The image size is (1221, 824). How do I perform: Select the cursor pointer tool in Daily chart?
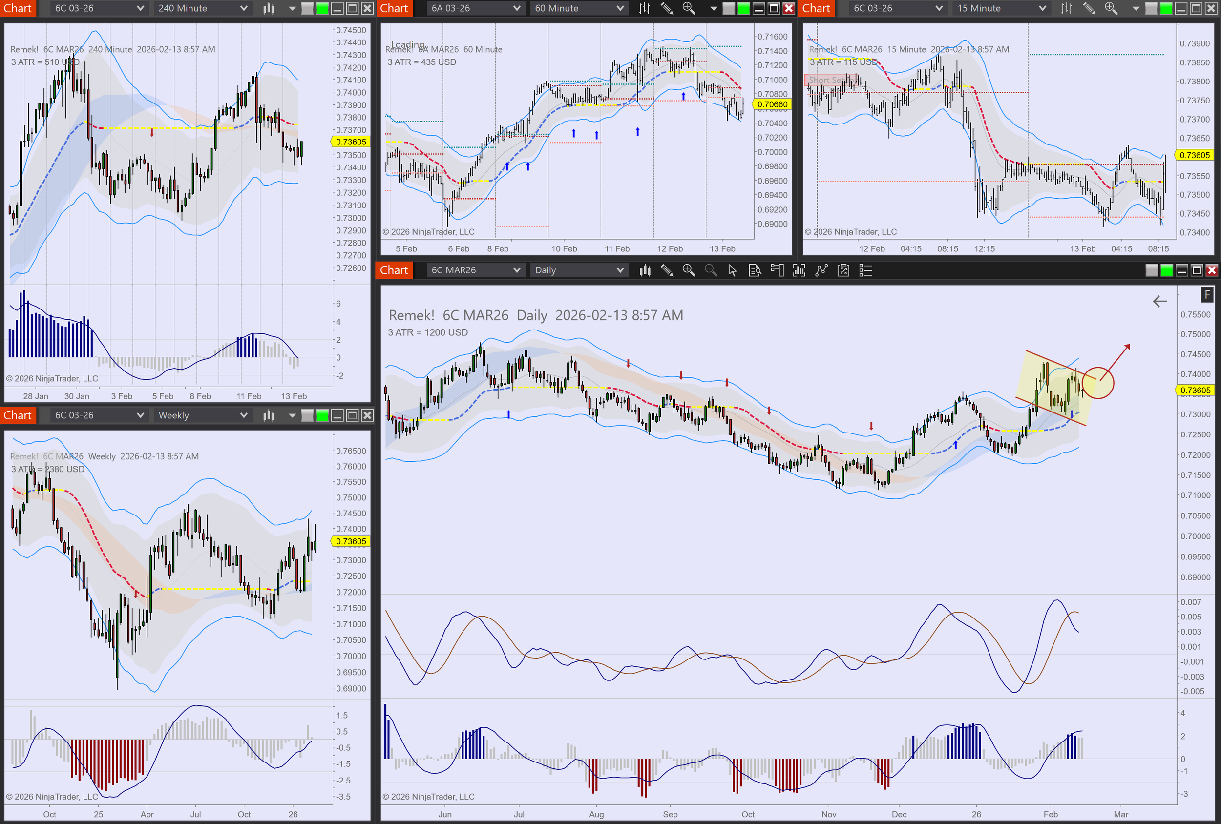pos(733,270)
